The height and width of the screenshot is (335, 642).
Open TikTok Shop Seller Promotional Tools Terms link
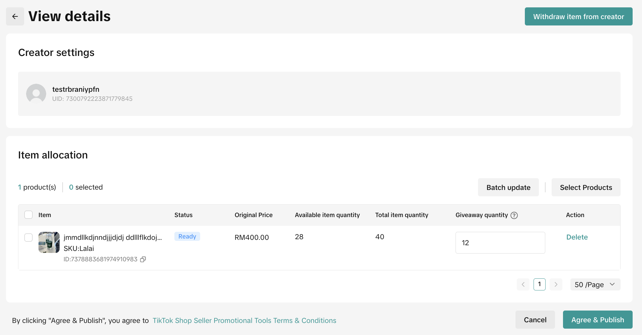click(x=244, y=321)
